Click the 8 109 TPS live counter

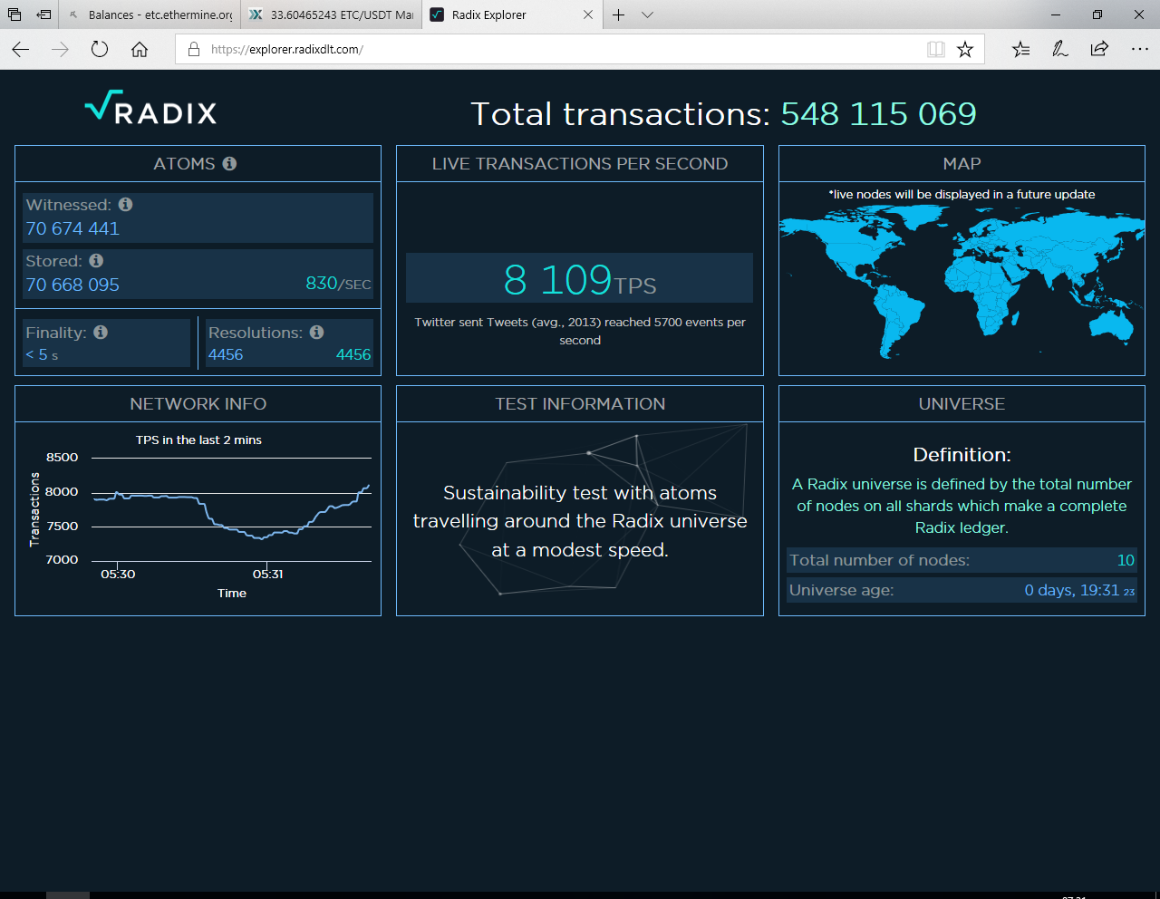pyautogui.click(x=580, y=279)
